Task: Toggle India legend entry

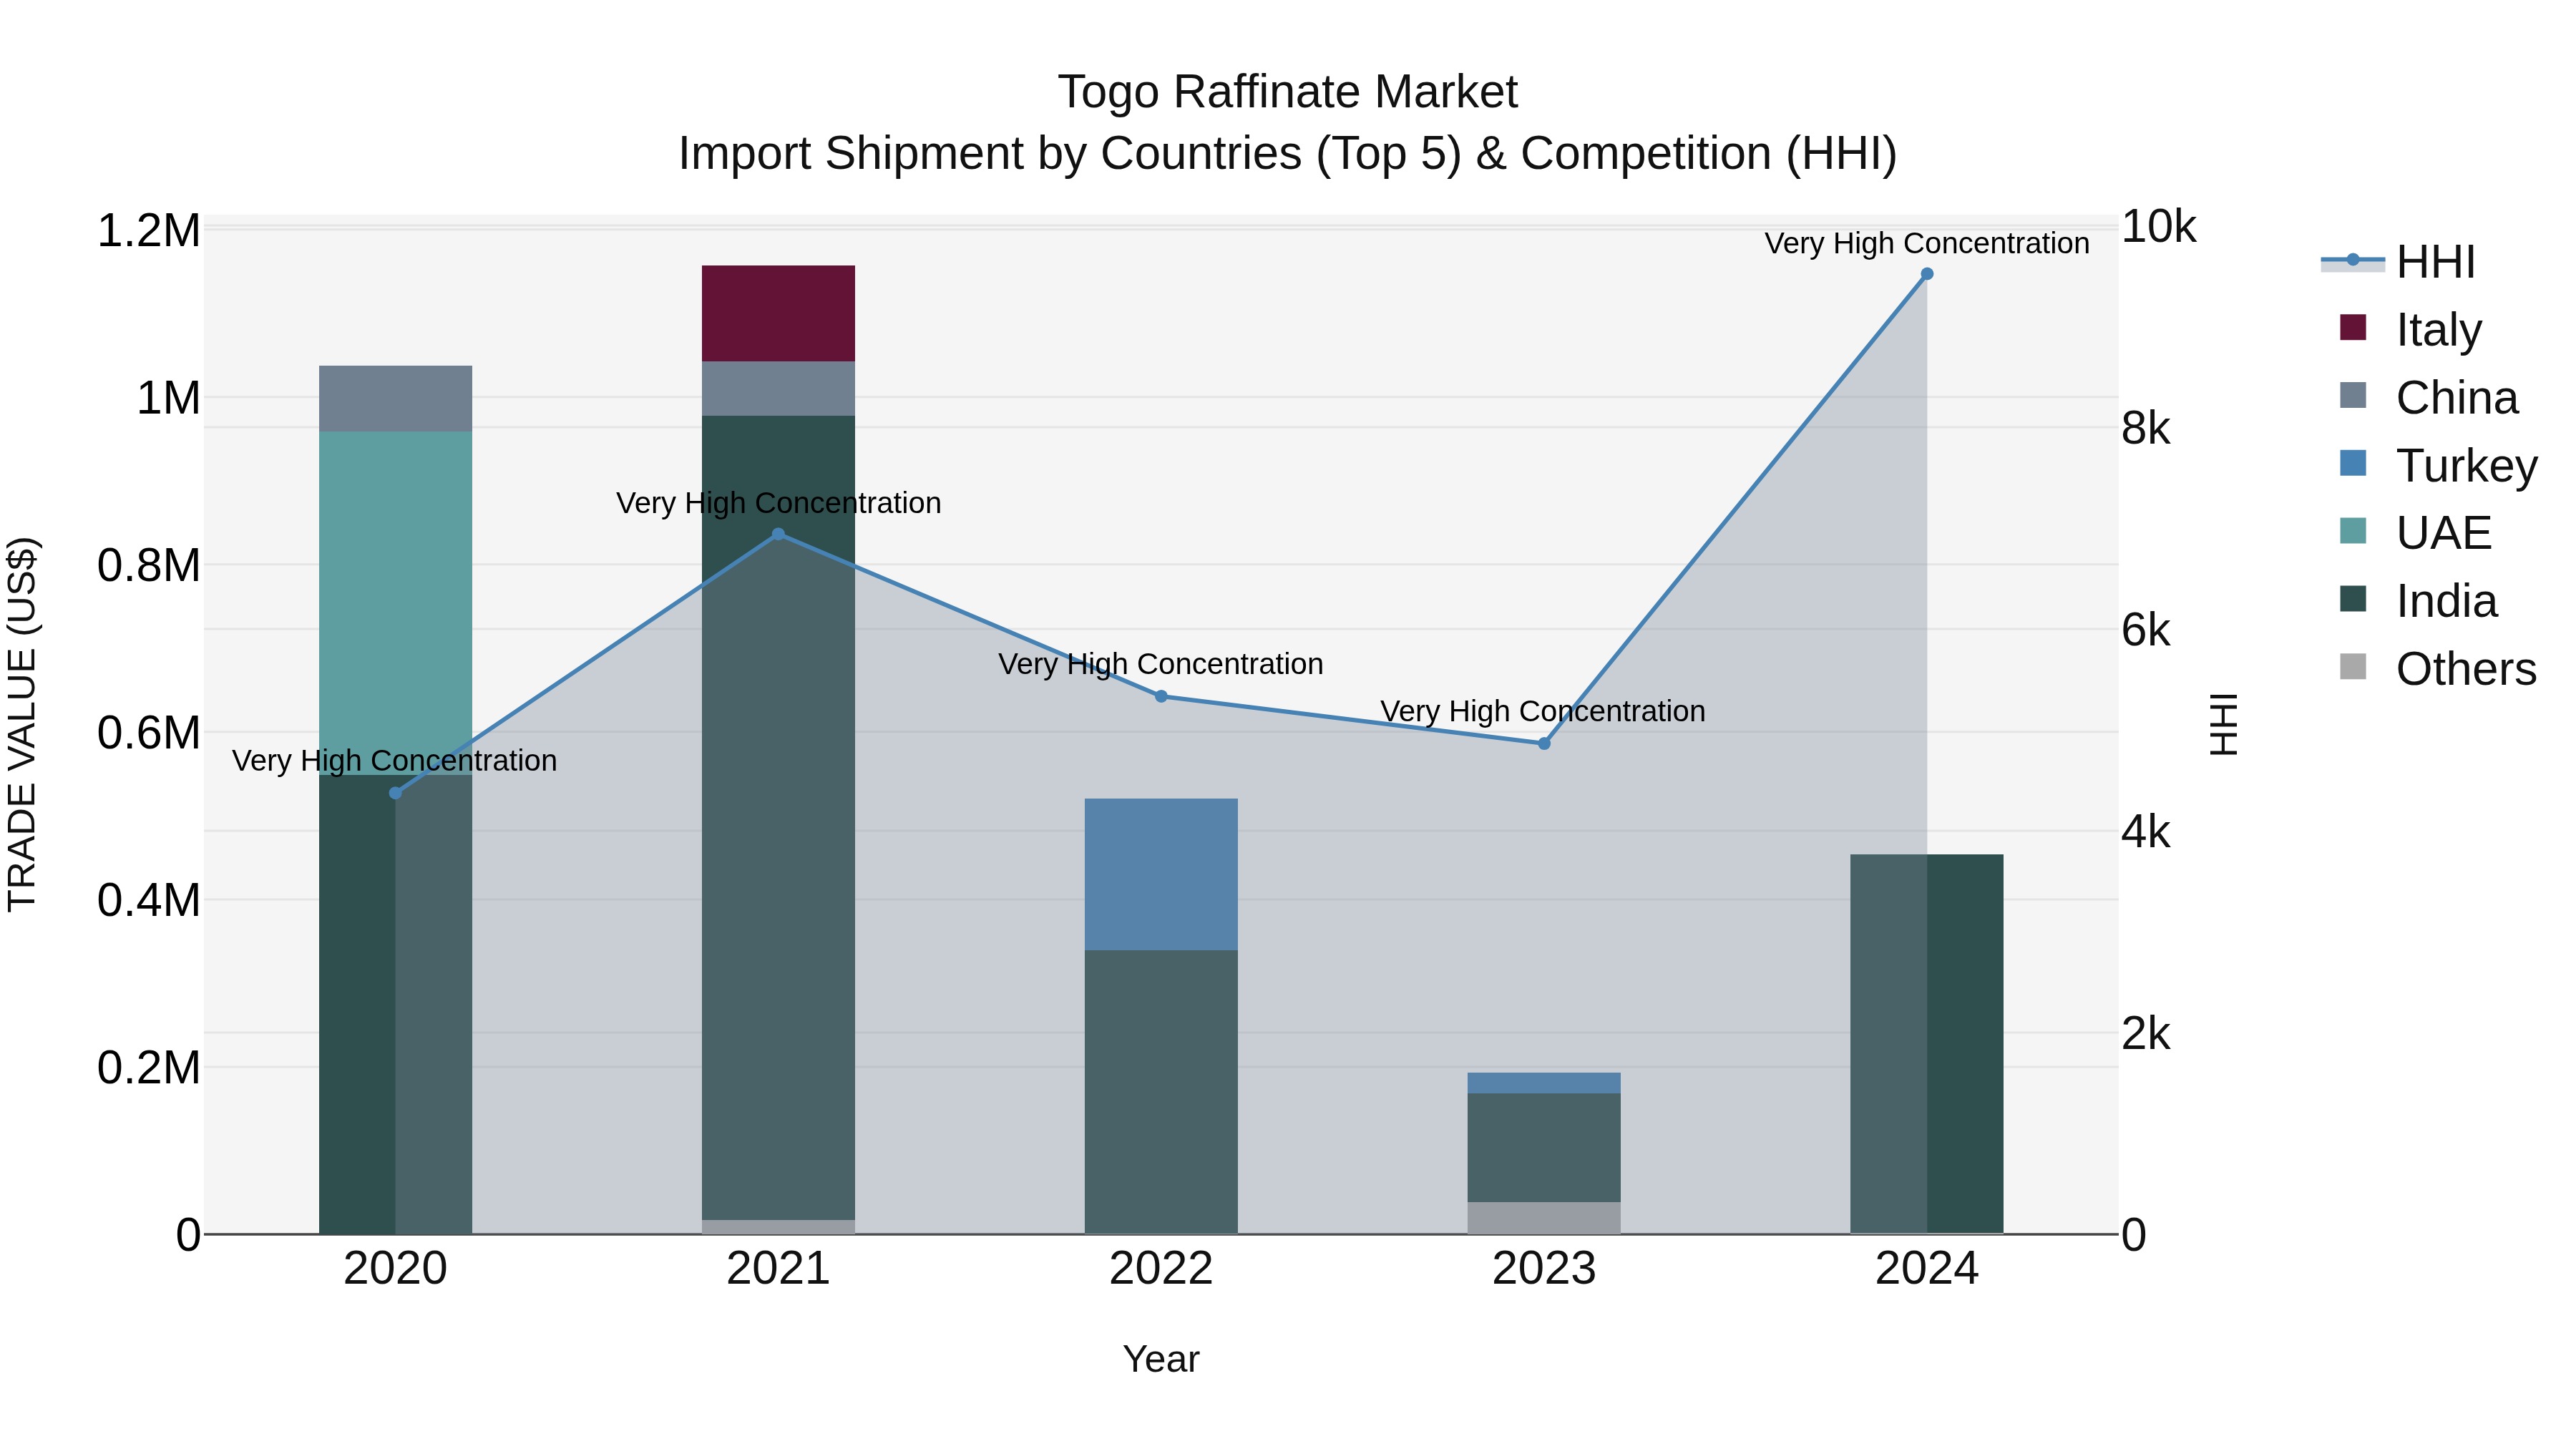Action: click(2419, 601)
